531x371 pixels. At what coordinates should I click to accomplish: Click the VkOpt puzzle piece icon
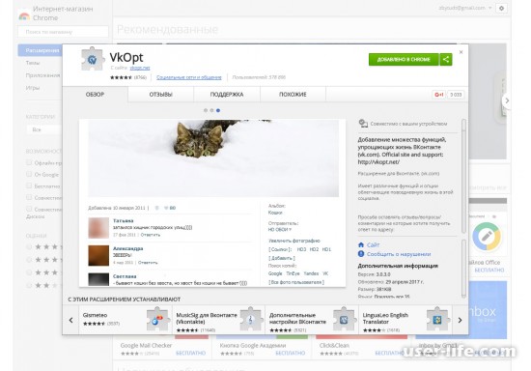click(x=92, y=59)
